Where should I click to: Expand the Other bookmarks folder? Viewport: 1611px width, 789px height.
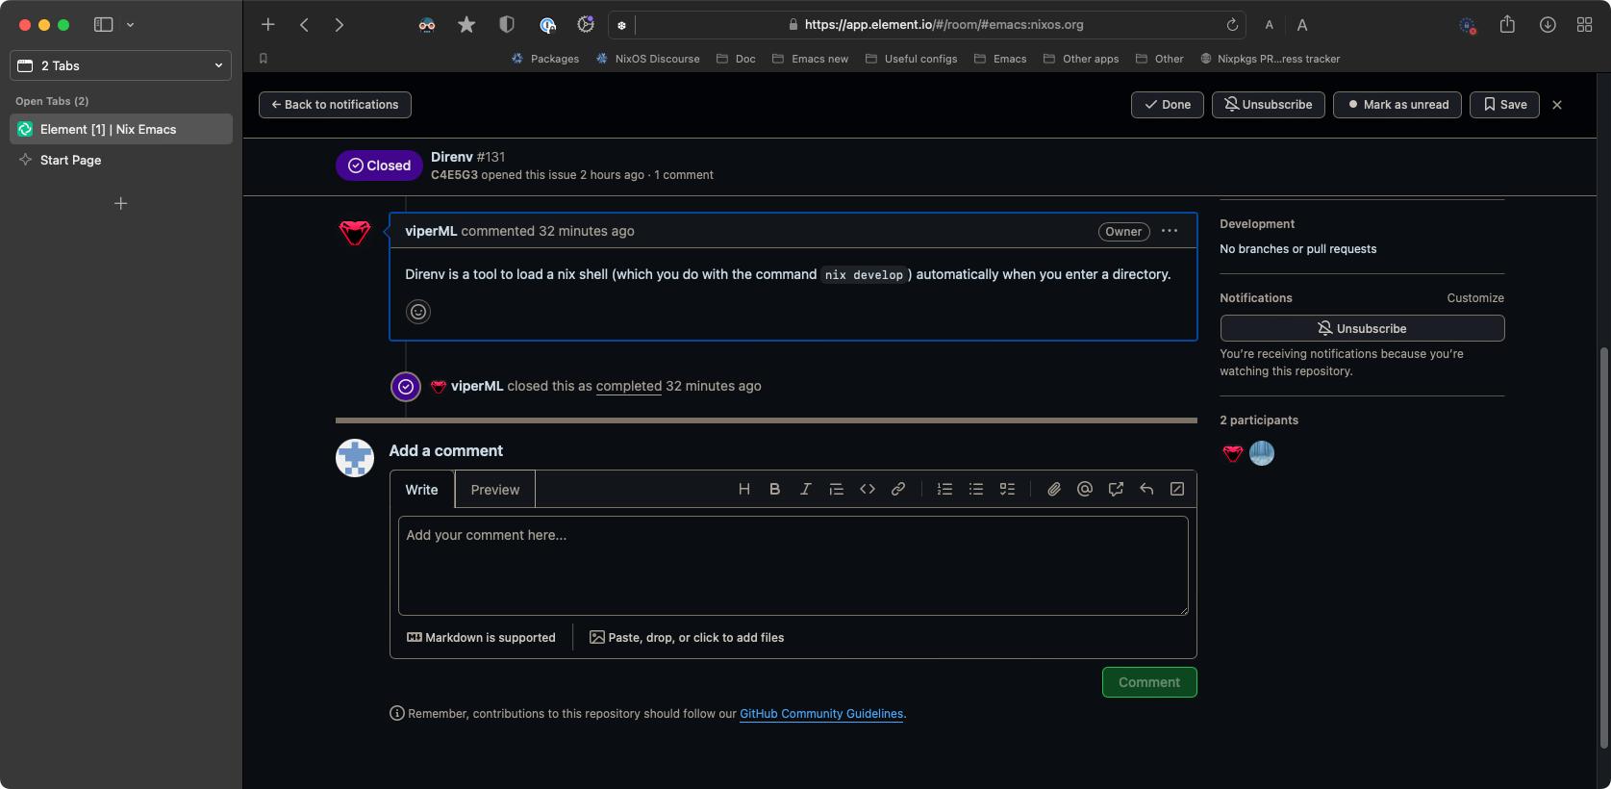(x=1160, y=59)
